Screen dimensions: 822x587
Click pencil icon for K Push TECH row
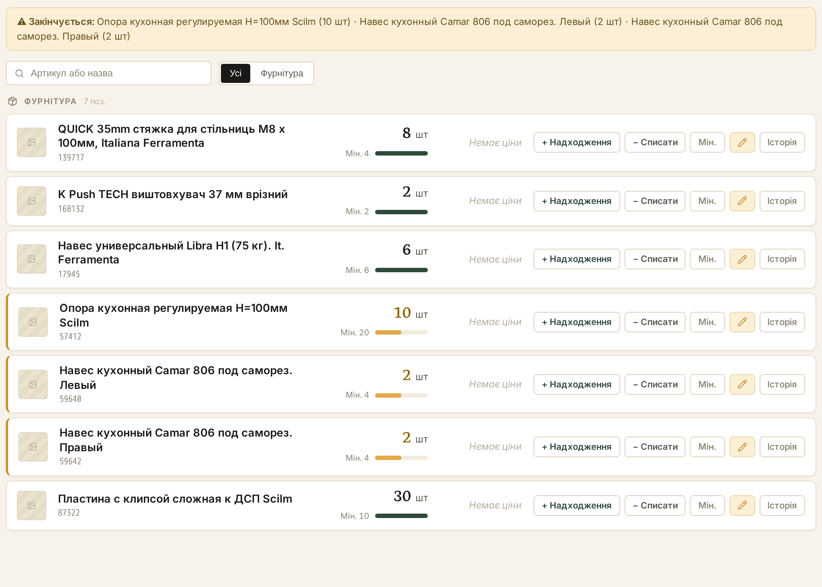click(x=742, y=201)
